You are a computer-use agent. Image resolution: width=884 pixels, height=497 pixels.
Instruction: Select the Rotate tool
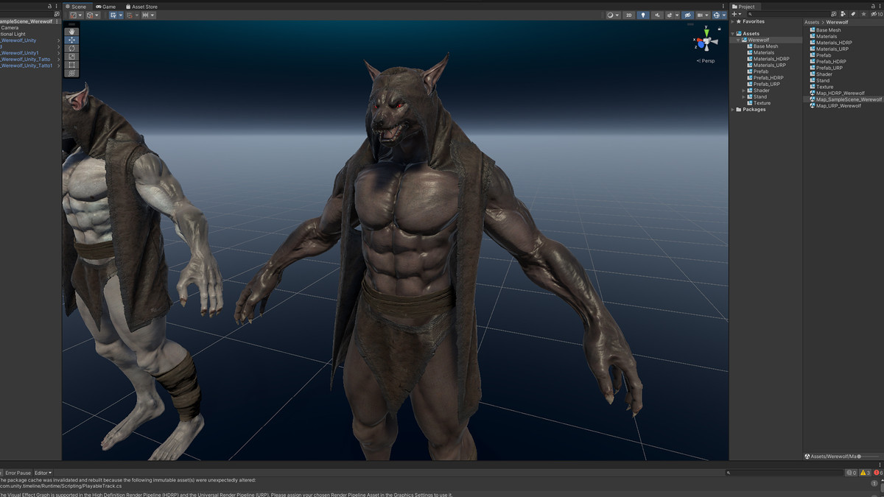tap(71, 48)
